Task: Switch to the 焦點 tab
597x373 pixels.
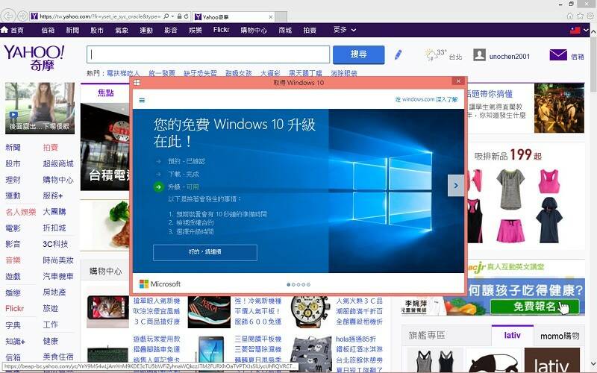Action: [x=105, y=93]
